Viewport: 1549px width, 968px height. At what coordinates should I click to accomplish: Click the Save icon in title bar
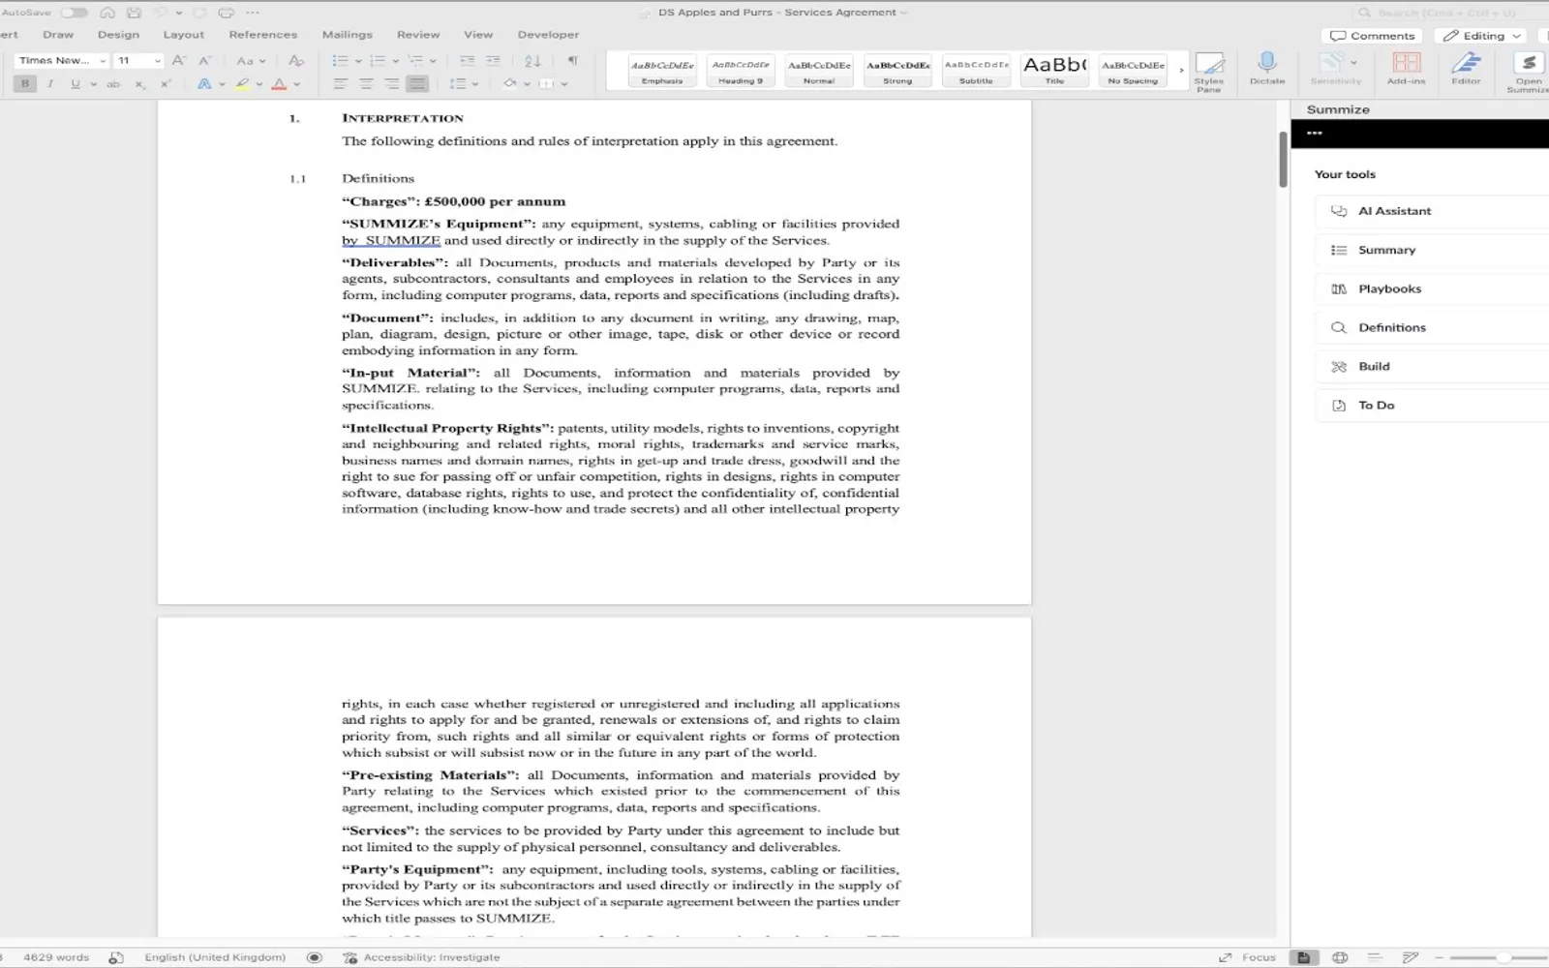coord(135,13)
